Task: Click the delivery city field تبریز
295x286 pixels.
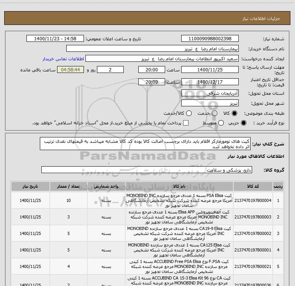Action: pyautogui.click(x=210, y=103)
